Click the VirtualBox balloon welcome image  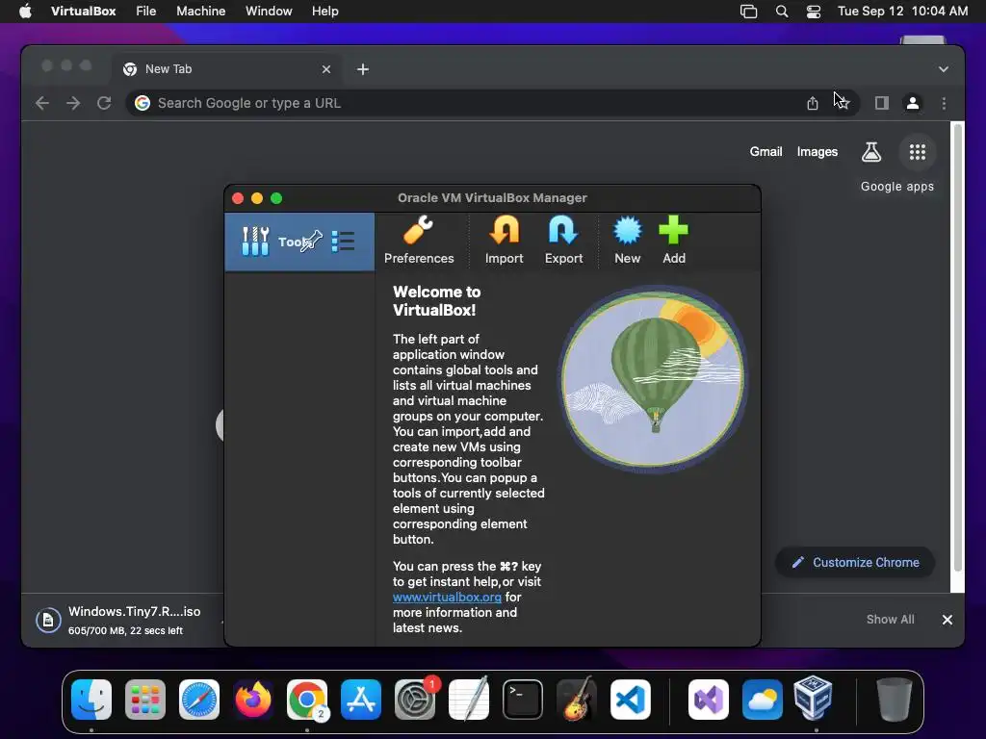653,379
